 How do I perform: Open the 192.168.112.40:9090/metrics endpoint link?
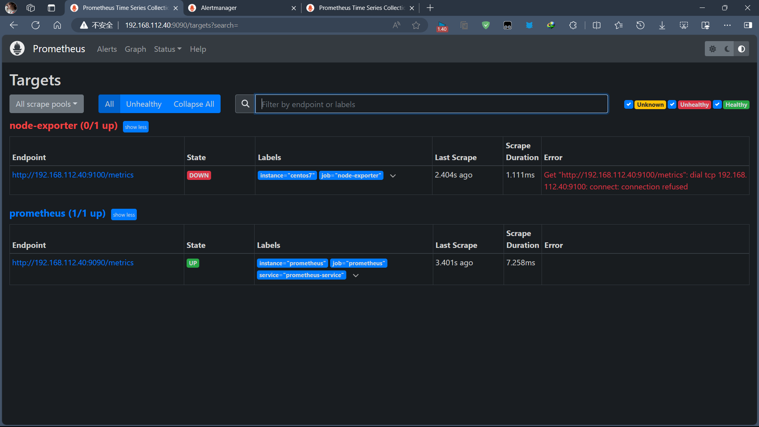pyautogui.click(x=73, y=263)
